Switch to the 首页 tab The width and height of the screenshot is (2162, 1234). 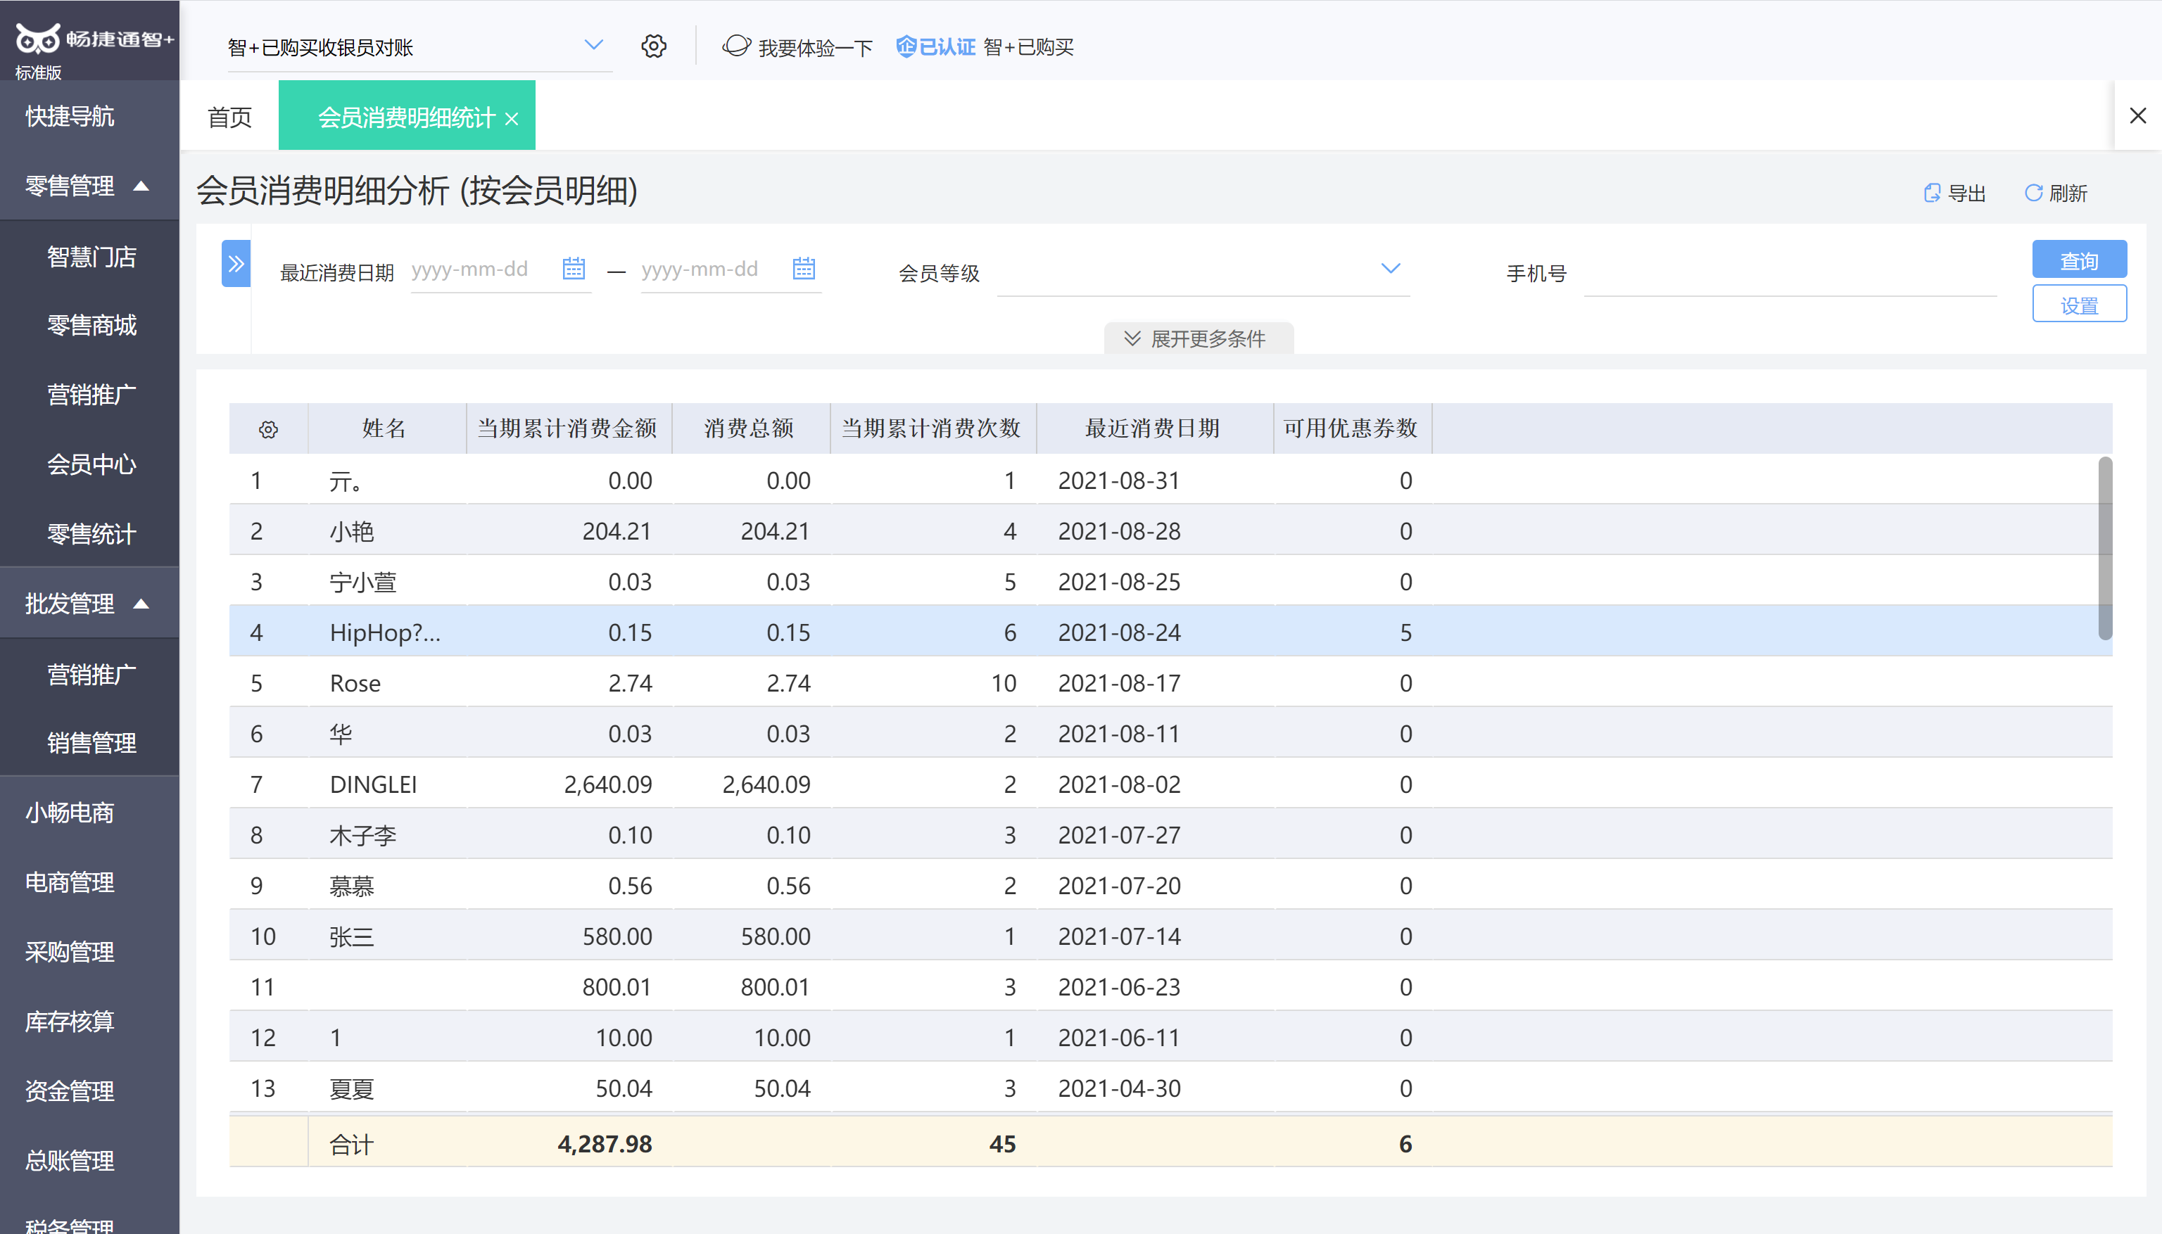click(x=229, y=117)
